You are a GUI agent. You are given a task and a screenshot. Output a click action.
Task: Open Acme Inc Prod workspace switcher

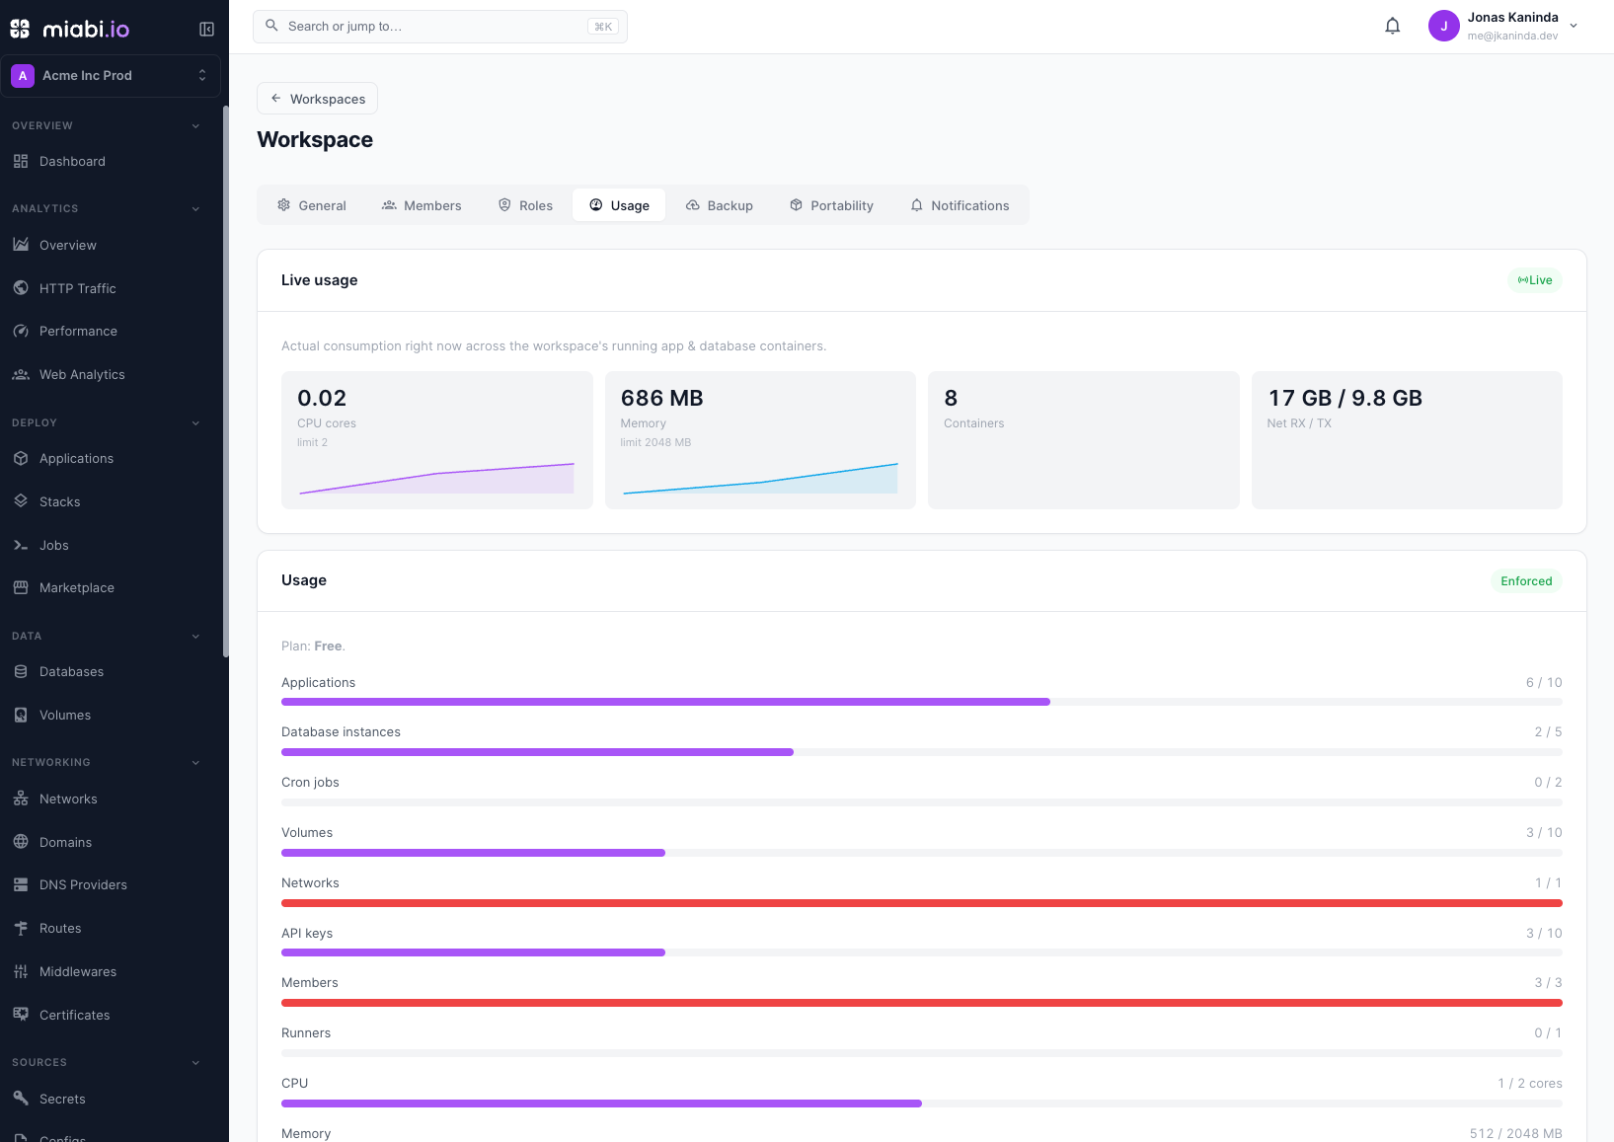click(111, 75)
